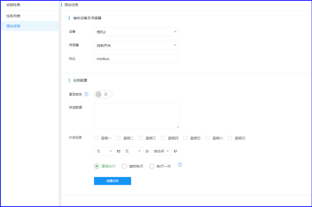Select the 执行一次 radio option
312x207 pixels.
pos(152,166)
